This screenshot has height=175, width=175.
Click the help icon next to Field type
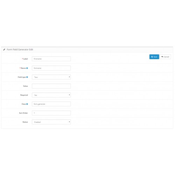(x=27, y=77)
